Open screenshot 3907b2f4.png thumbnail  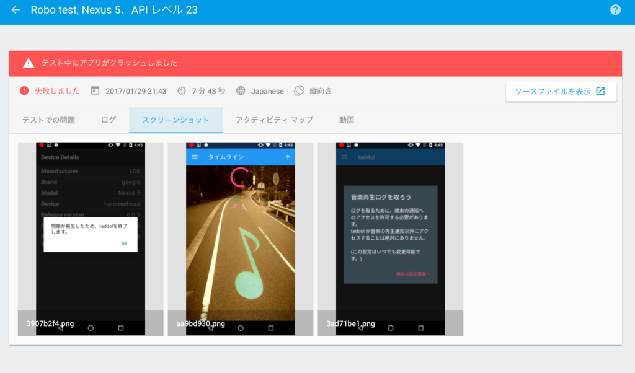(x=91, y=239)
